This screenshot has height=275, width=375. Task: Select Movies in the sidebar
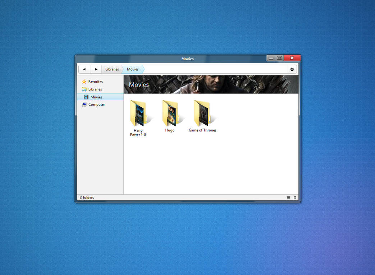(100, 97)
